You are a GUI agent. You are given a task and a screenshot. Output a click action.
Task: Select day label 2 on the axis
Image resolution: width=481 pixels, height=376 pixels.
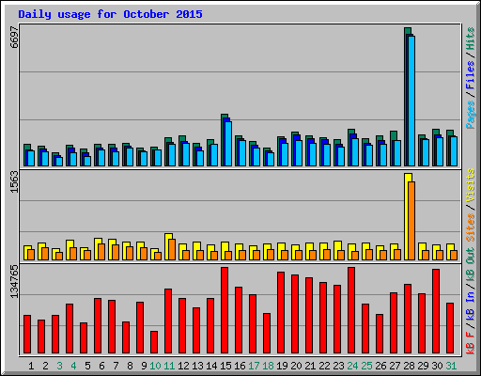coord(45,366)
